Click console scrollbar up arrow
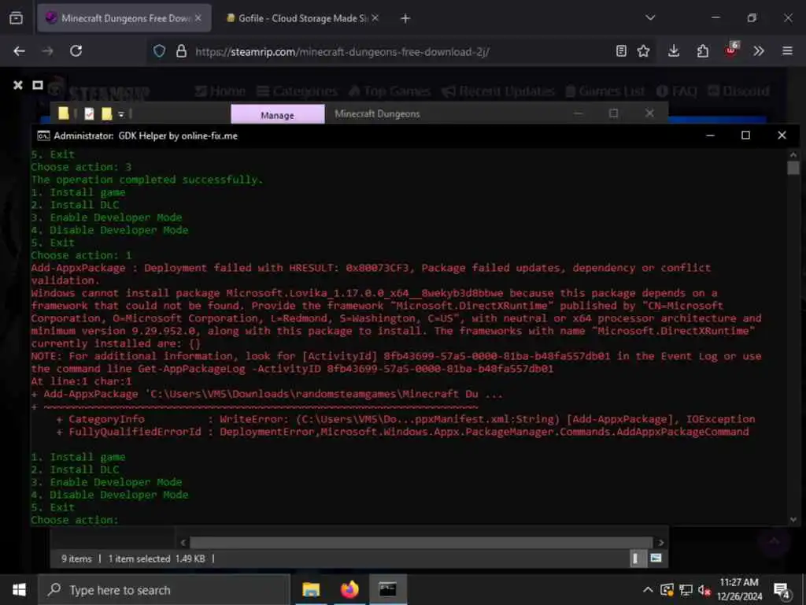 [793, 154]
